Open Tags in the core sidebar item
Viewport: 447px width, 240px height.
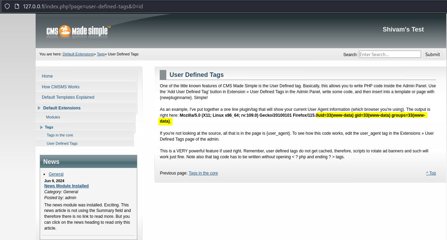tap(85, 135)
